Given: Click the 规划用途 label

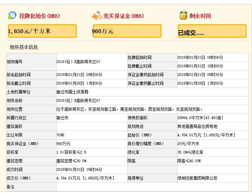Looking at the screenshot, I should coord(136,127).
